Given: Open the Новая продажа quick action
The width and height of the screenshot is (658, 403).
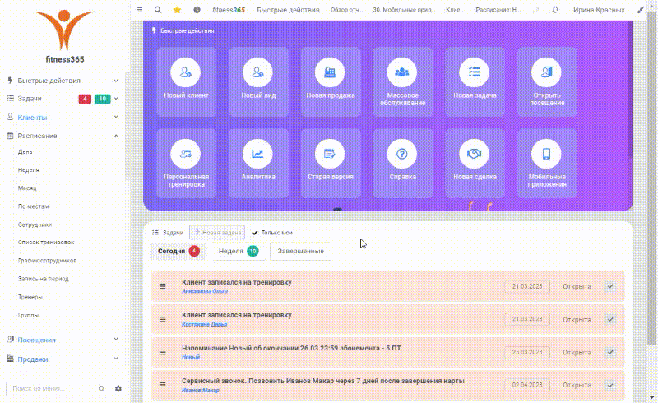Looking at the screenshot, I should [331, 81].
